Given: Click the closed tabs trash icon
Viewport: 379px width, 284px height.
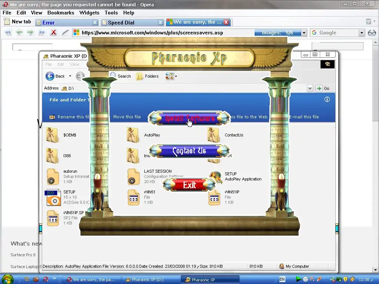Looking at the screenshot, I should 369,21.
